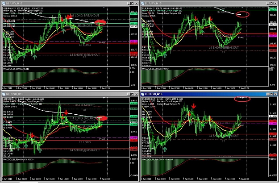Maximize the GBPUSD,M15 chart window
The image size is (279, 183).
(x=133, y=94)
